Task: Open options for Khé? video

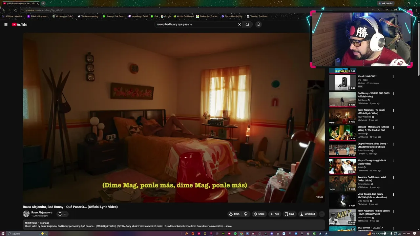Action: click(x=393, y=211)
